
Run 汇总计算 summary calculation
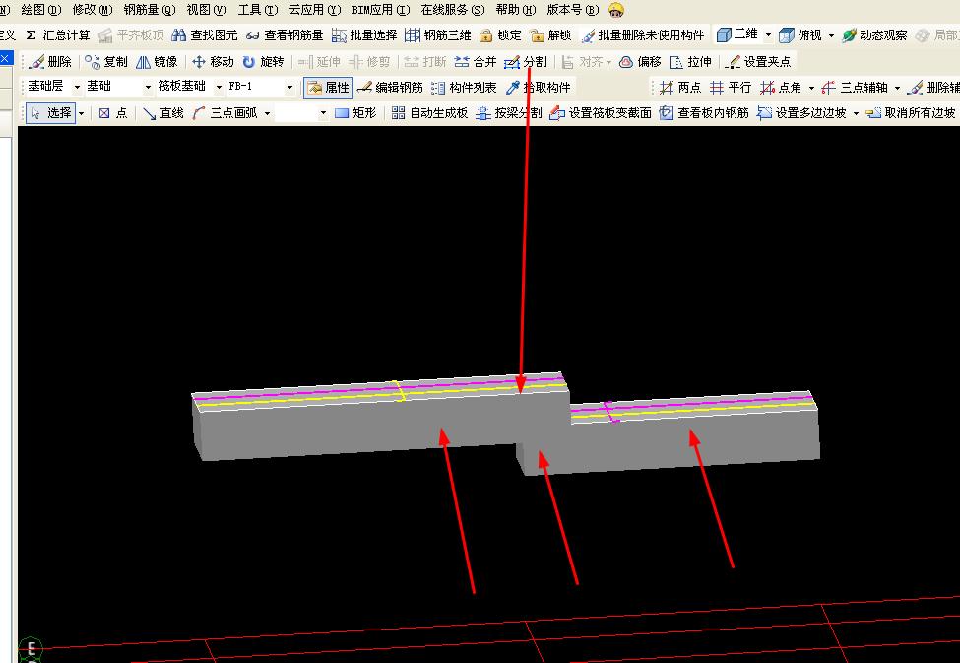pyautogui.click(x=58, y=35)
